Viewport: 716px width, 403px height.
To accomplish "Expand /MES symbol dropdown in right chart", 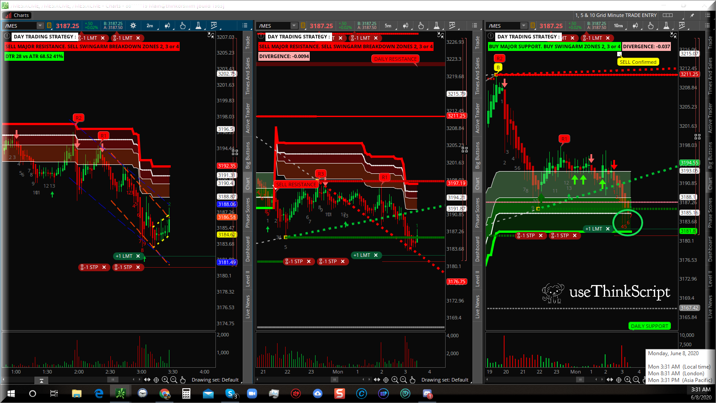I will pyautogui.click(x=524, y=25).
